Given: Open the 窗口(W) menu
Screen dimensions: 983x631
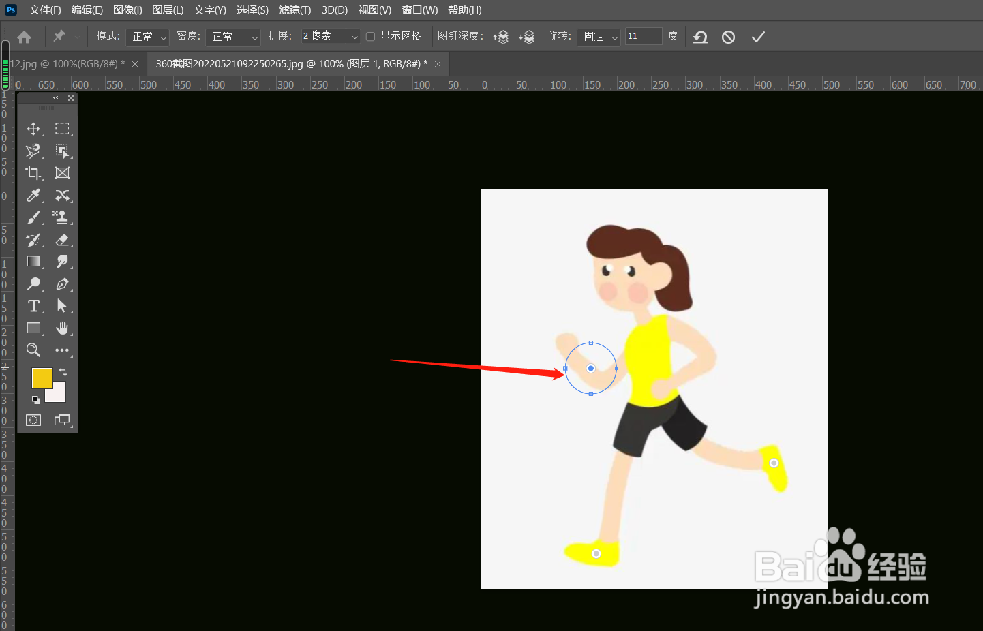Looking at the screenshot, I should click(420, 10).
